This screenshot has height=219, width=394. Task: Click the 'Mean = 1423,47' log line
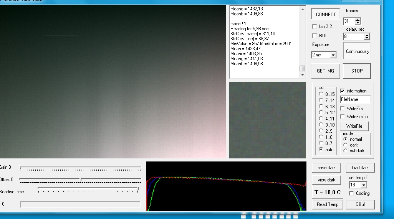(245, 49)
